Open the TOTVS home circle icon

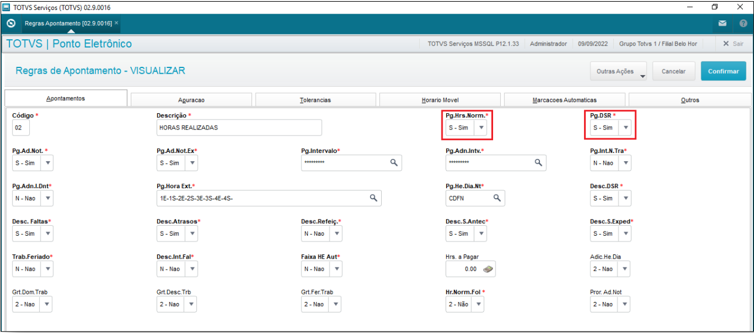[x=10, y=23]
